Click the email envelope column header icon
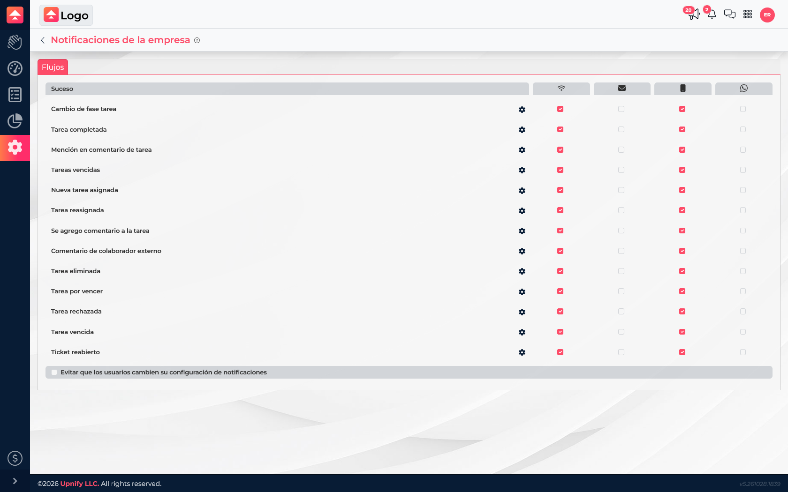This screenshot has height=492, width=788. 622,88
